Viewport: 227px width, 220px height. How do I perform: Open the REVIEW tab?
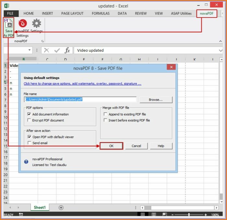click(x=141, y=14)
